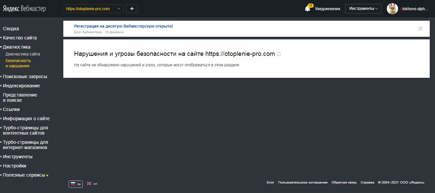
Task: Switch interface language to English
Action: [x=92, y=184]
